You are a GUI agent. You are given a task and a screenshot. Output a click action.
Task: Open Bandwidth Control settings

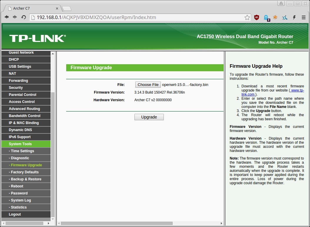[x=26, y=116]
